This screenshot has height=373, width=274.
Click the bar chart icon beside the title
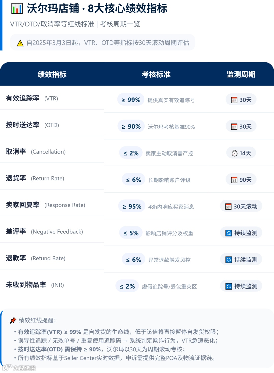(17, 8)
